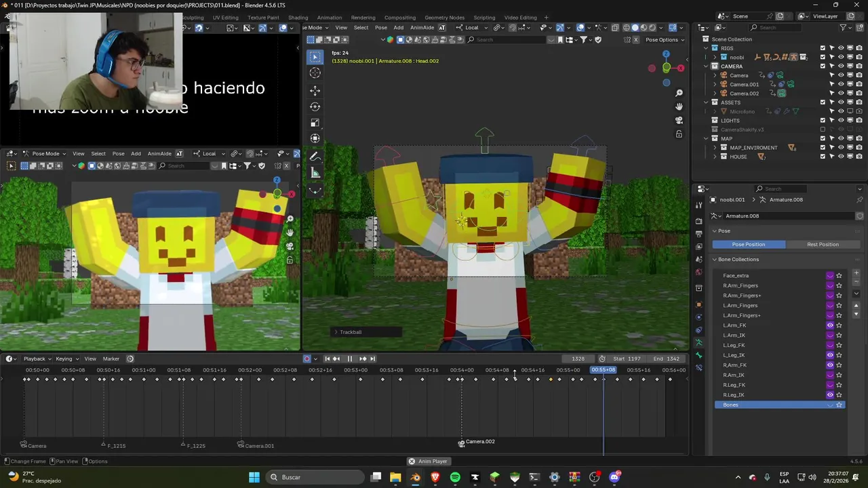Open the Output properties tab
Image resolution: width=868 pixels, height=488 pixels.
(699, 234)
